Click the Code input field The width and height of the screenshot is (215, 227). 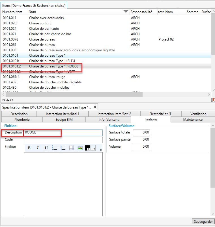click(x=63, y=140)
